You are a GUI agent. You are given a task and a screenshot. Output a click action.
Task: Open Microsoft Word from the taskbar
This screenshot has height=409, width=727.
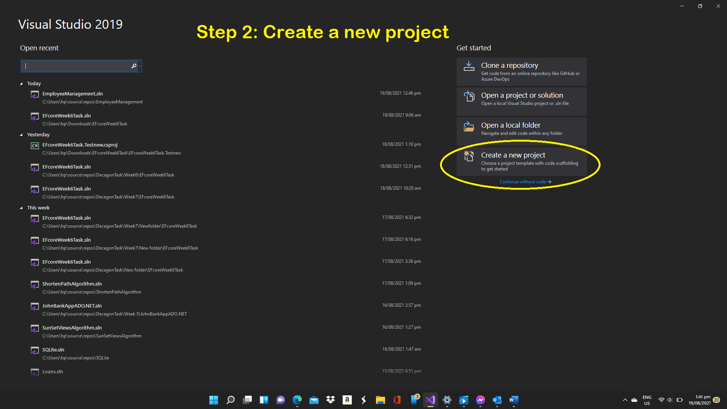[x=513, y=400]
